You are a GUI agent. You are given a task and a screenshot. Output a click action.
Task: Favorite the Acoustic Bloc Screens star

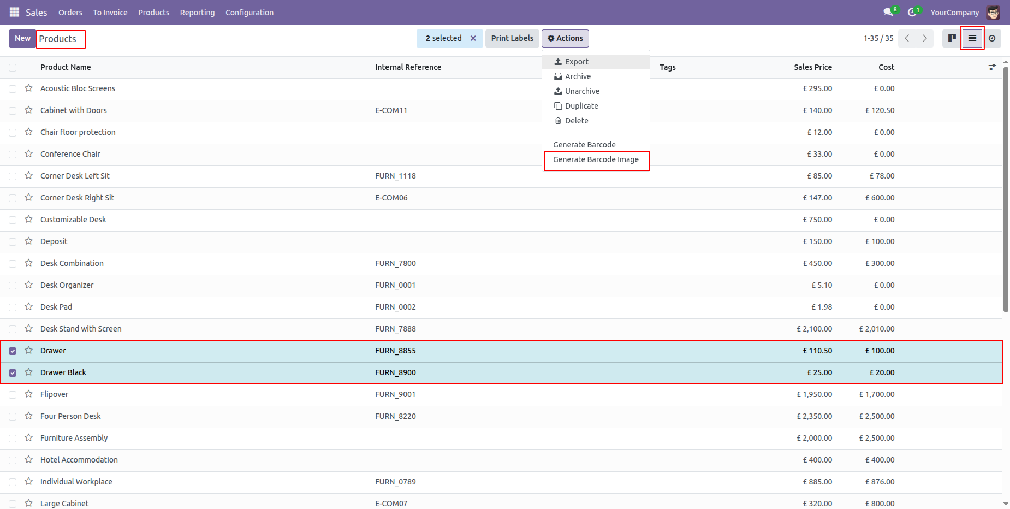[x=29, y=88]
